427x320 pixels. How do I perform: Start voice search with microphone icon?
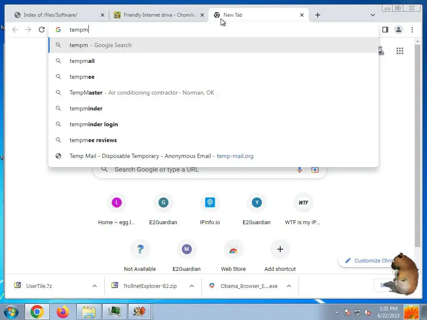point(299,170)
